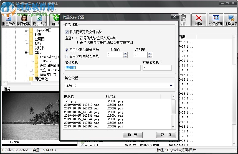
Task: Click the green previous arrow toolbar icon
Action: (57, 18)
